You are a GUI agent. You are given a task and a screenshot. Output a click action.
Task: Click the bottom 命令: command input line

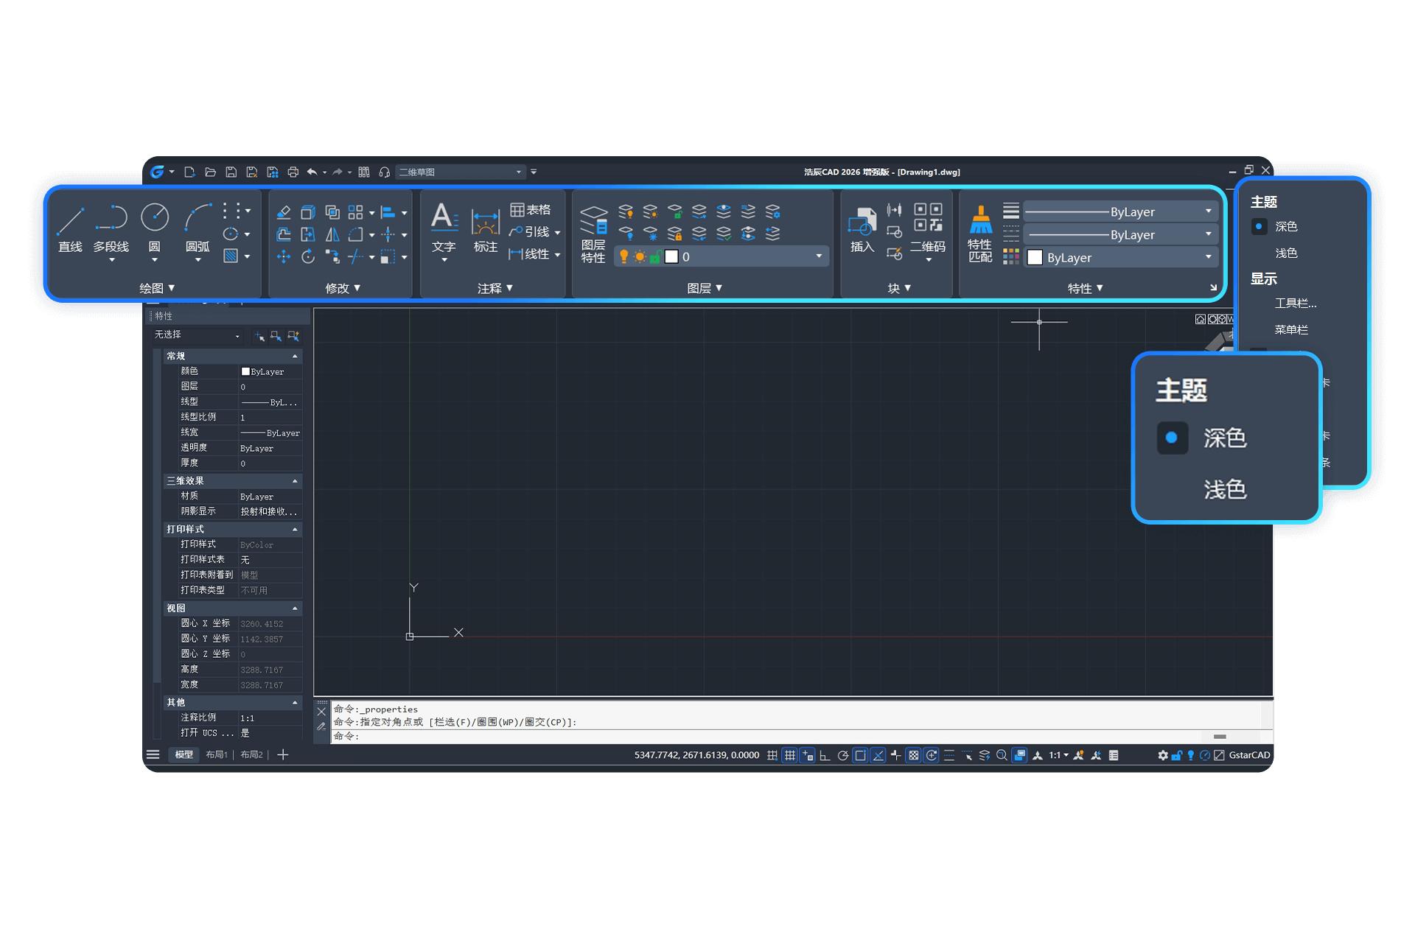click(x=766, y=736)
